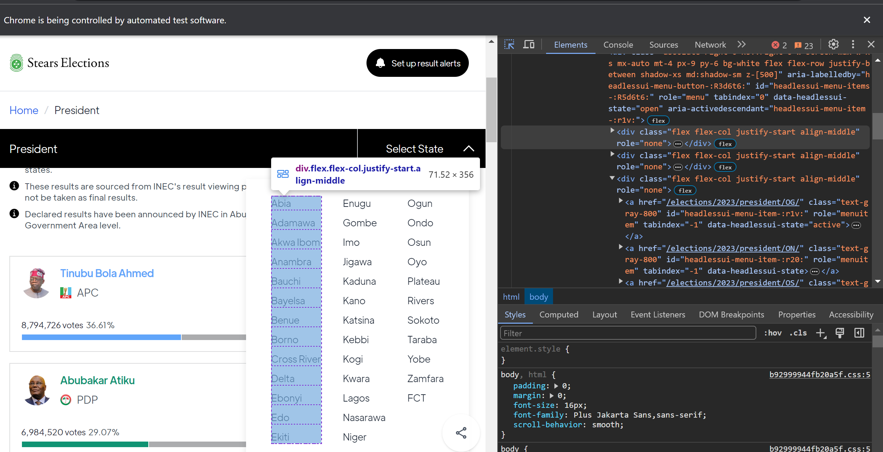The image size is (883, 452).
Task: Click the computed styles sidebar icon
Action: 859,333
